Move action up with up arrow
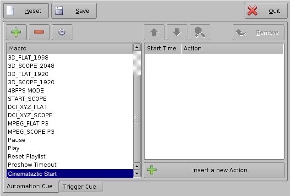The height and width of the screenshot is (196, 290). tap(154, 32)
